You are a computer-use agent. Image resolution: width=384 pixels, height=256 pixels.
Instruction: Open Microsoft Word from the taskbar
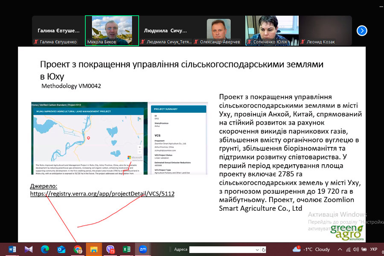point(12,249)
